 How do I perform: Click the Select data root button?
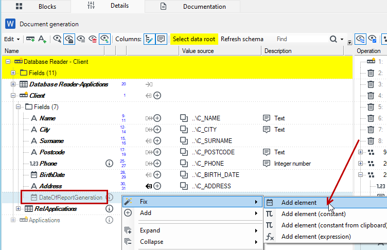194,39
